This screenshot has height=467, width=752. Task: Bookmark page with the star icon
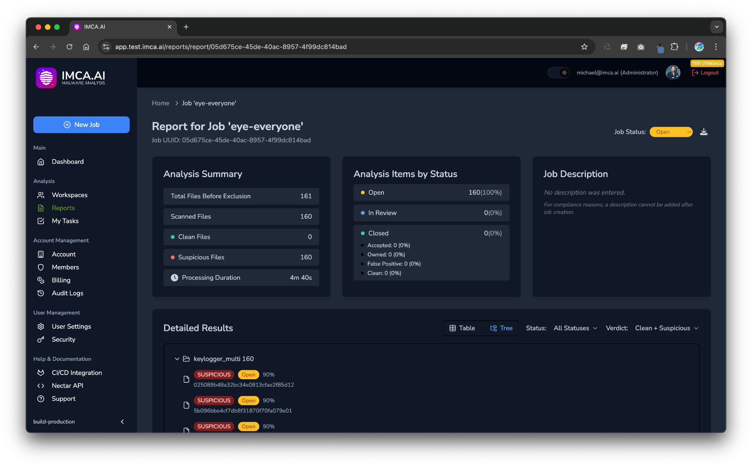tap(584, 47)
